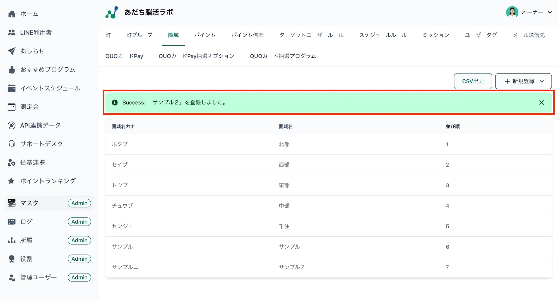Image resolution: width=558 pixels, height=301 pixels.
Task: Select the LINE利用者 people icon
Action: (11, 32)
